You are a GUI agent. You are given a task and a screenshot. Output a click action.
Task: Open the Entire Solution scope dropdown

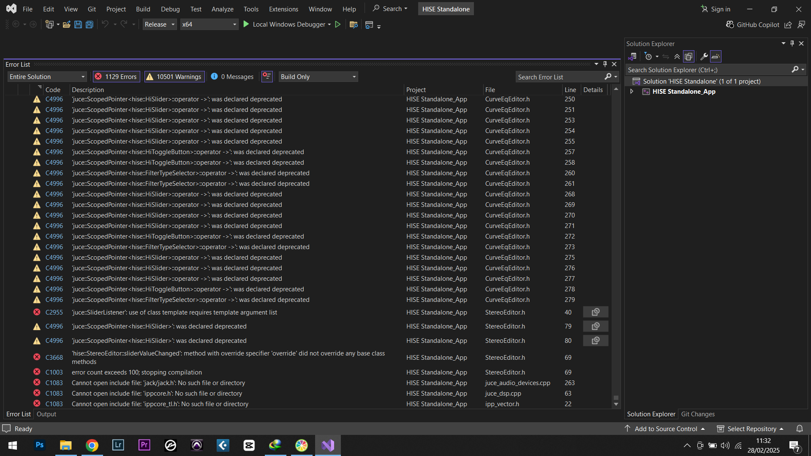point(47,76)
